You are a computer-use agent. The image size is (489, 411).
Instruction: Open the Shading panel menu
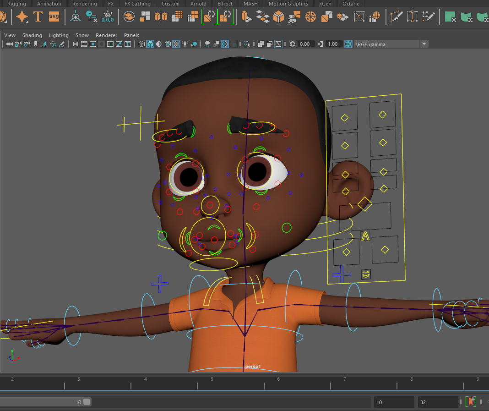coord(32,35)
